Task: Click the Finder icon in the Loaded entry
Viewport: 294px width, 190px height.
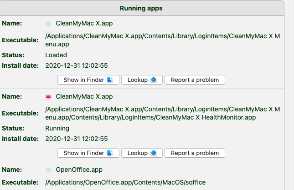Action: tap(110, 80)
